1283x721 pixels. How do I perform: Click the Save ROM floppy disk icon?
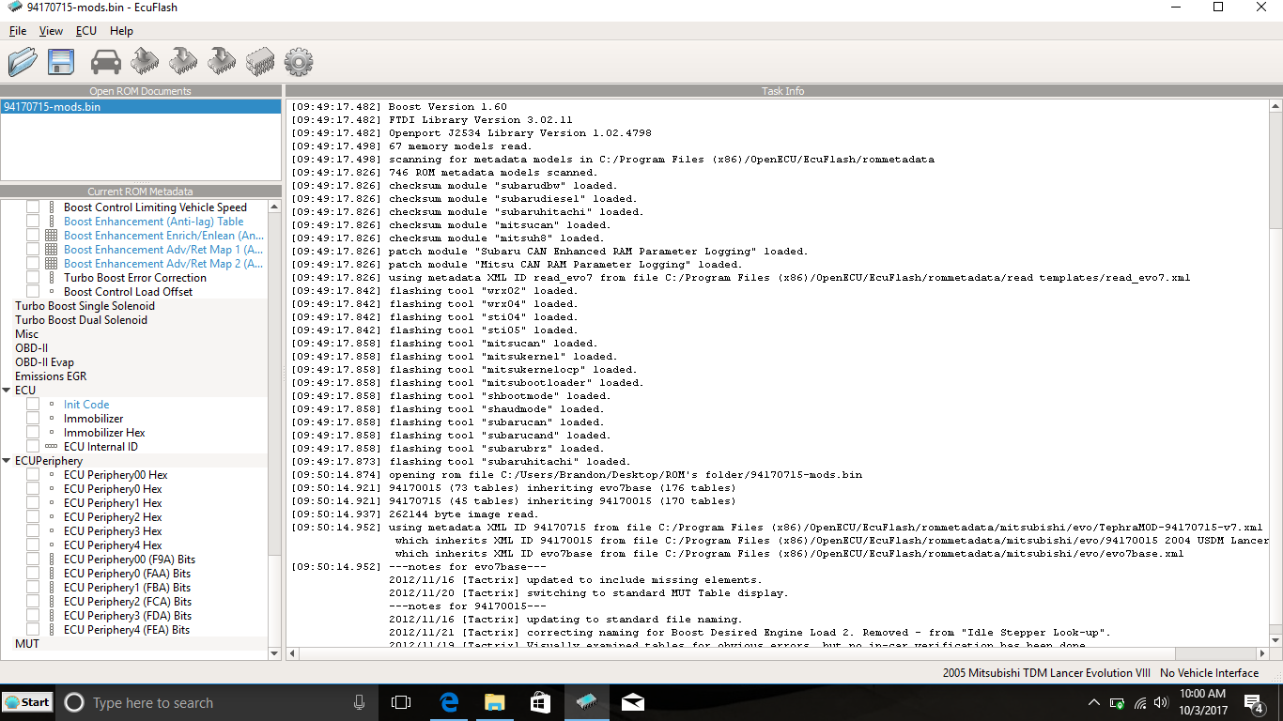pyautogui.click(x=61, y=62)
